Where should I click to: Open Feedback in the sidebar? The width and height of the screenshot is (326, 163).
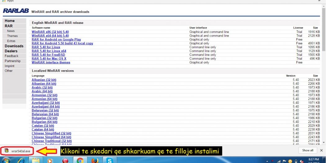(x=11, y=56)
